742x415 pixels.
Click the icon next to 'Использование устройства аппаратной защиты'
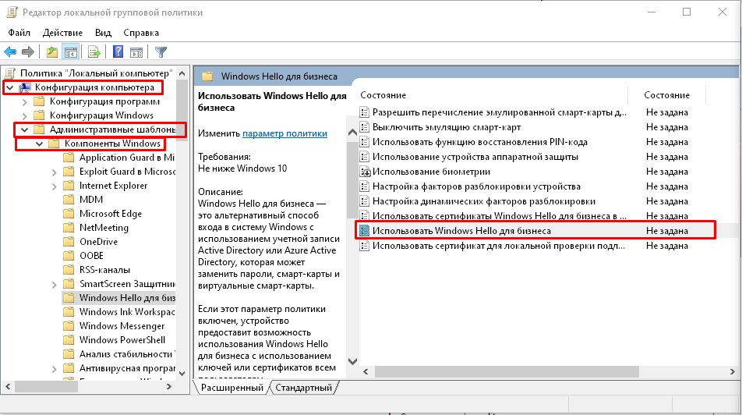pyautogui.click(x=365, y=157)
